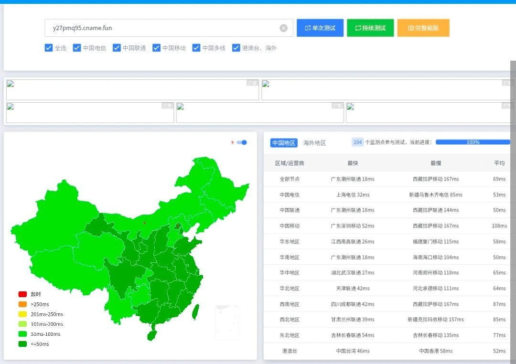Switch to the 海外地区 tab
Image resolution: width=516 pixels, height=364 pixels.
click(x=314, y=143)
